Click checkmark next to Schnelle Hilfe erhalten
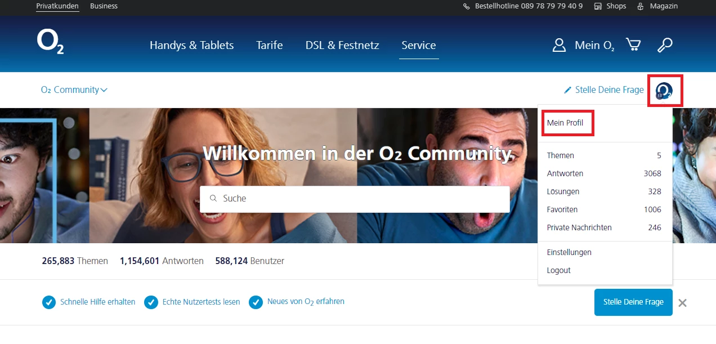This screenshot has width=716, height=344. 49,302
